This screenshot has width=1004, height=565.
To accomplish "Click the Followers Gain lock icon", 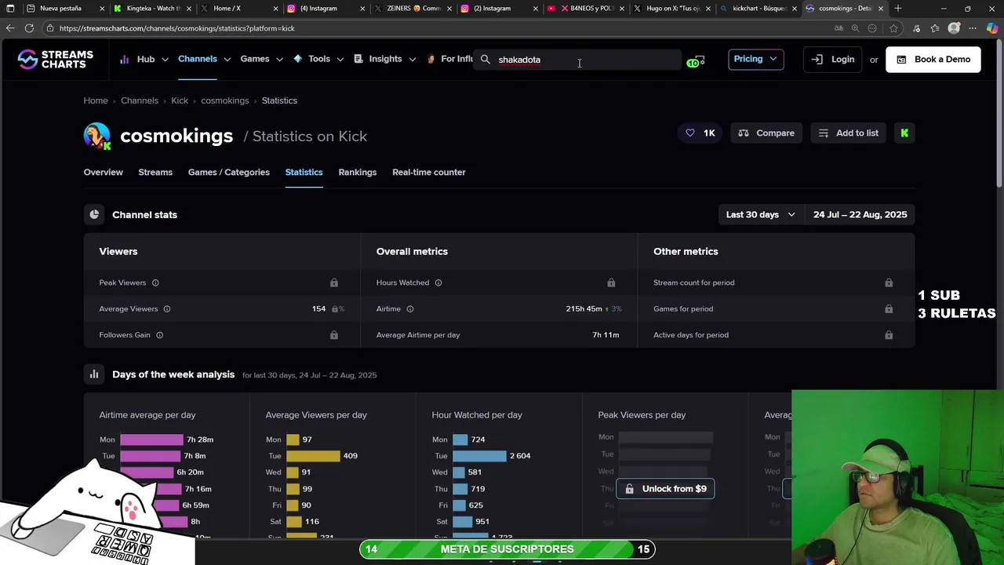I will (x=334, y=335).
